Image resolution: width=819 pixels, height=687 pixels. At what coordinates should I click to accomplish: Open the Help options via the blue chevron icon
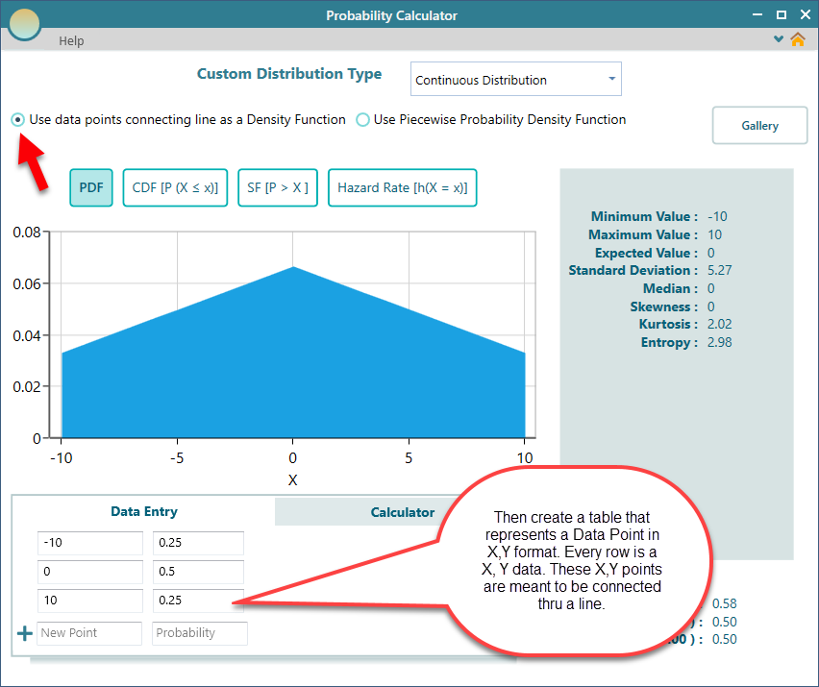[x=777, y=40]
